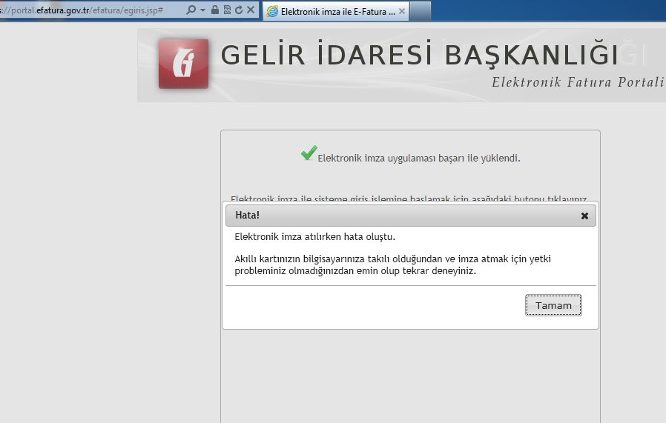Image resolution: width=666 pixels, height=423 pixels.
Task: Refresh the page with reload icon
Action: [x=238, y=10]
